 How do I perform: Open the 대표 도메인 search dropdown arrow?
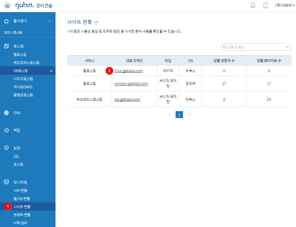(x=287, y=47)
